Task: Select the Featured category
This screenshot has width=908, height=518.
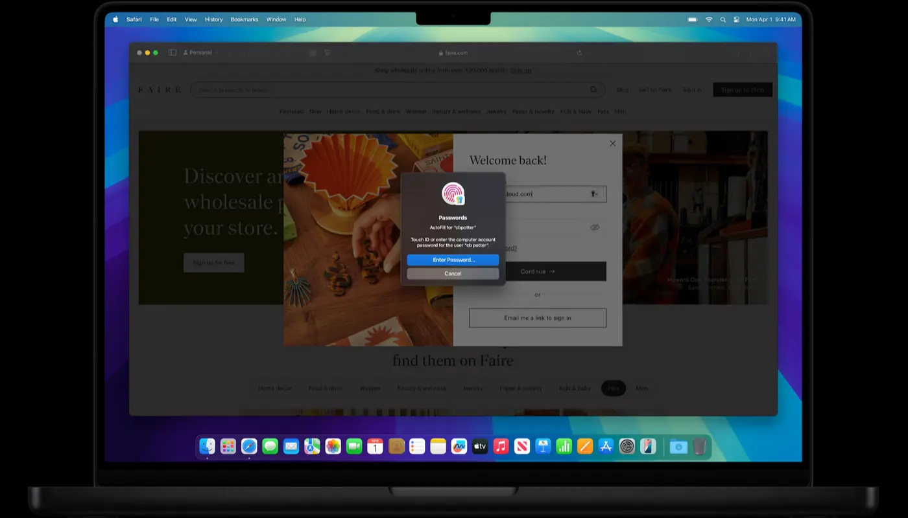Action: coord(292,111)
